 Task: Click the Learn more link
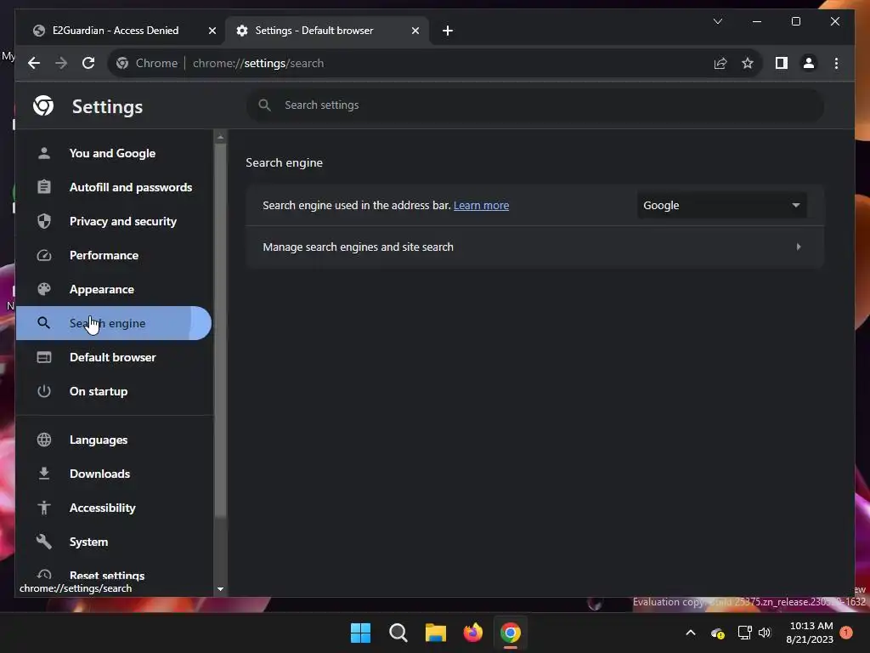(x=481, y=206)
